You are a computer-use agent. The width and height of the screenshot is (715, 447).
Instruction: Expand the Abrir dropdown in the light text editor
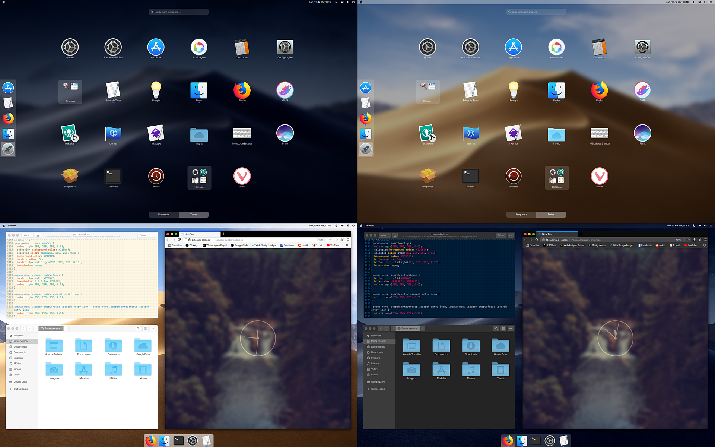click(x=28, y=235)
